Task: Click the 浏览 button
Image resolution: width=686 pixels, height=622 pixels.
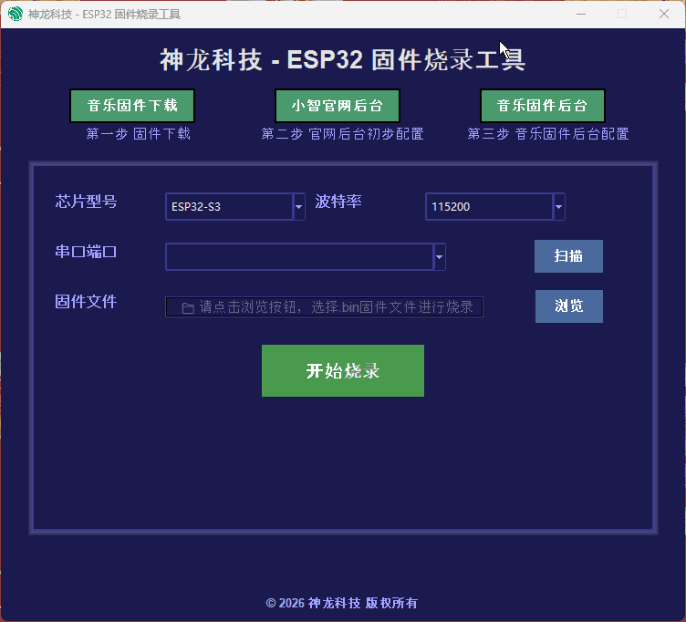Action: coord(568,306)
